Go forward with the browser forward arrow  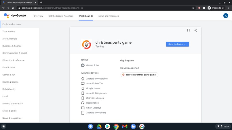tap(8, 8)
